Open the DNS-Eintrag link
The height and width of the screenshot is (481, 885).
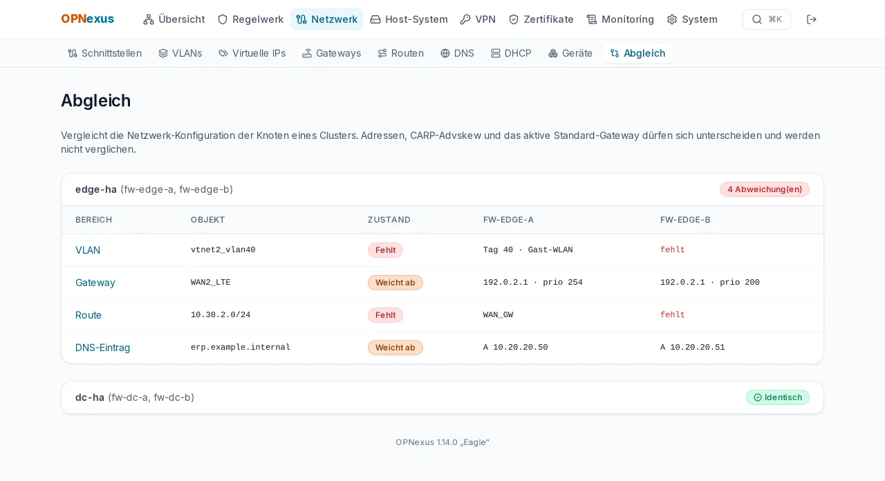(x=102, y=348)
